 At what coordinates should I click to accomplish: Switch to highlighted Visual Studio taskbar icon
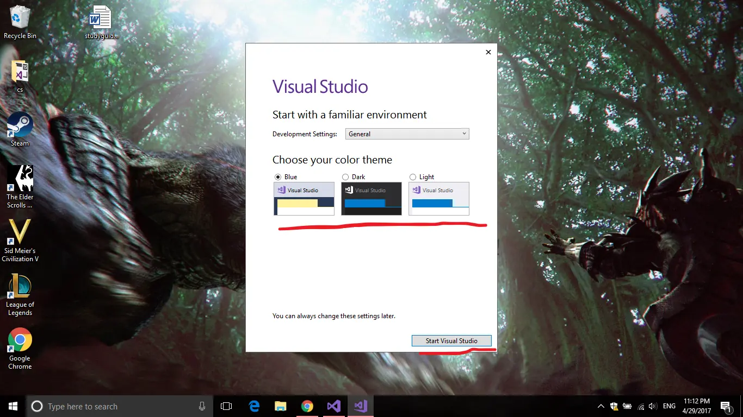point(361,406)
